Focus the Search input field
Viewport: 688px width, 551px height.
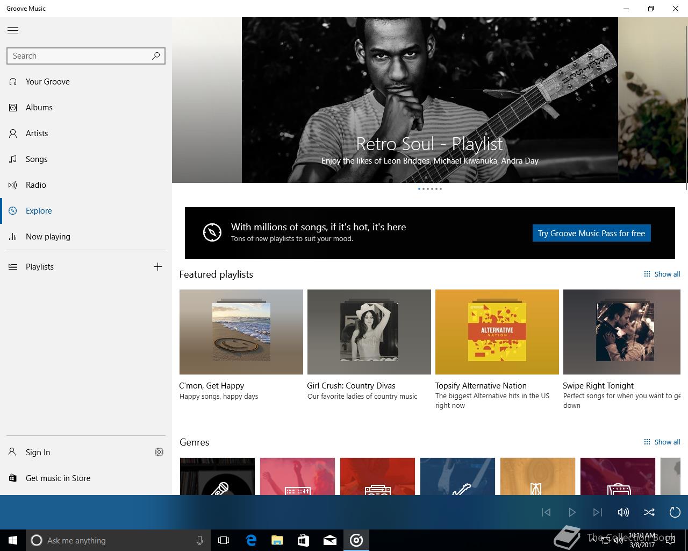86,56
